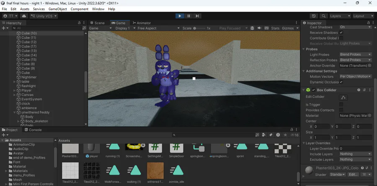Pause the game with the Pause button
The height and width of the screenshot is (186, 377).
(x=189, y=16)
